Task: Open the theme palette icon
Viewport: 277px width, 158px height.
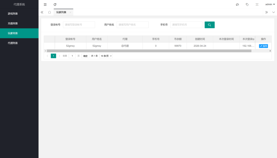Action: click(x=237, y=4)
